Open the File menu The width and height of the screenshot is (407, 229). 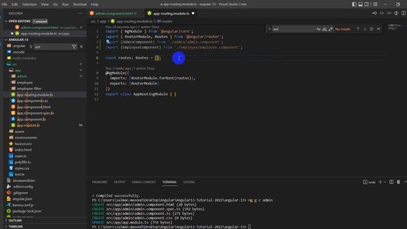pos(4,4)
